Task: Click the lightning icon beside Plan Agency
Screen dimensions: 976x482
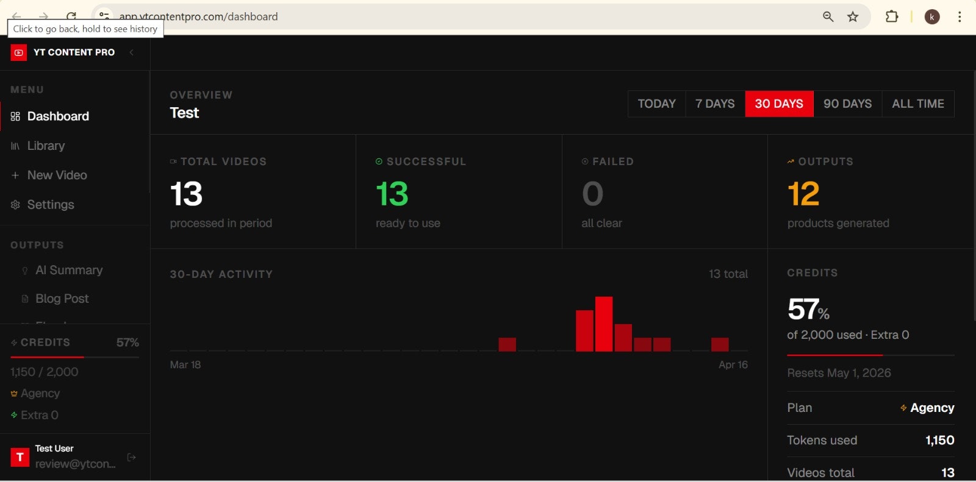Action: [903, 408]
